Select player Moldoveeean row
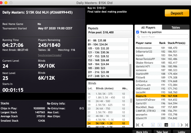 [x=162, y=48]
